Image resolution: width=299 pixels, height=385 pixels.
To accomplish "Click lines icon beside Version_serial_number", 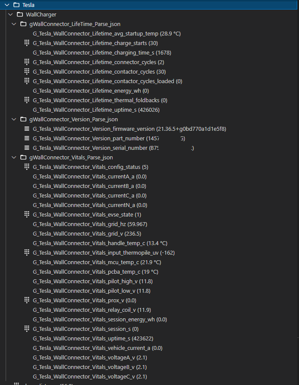I will coord(27,148).
